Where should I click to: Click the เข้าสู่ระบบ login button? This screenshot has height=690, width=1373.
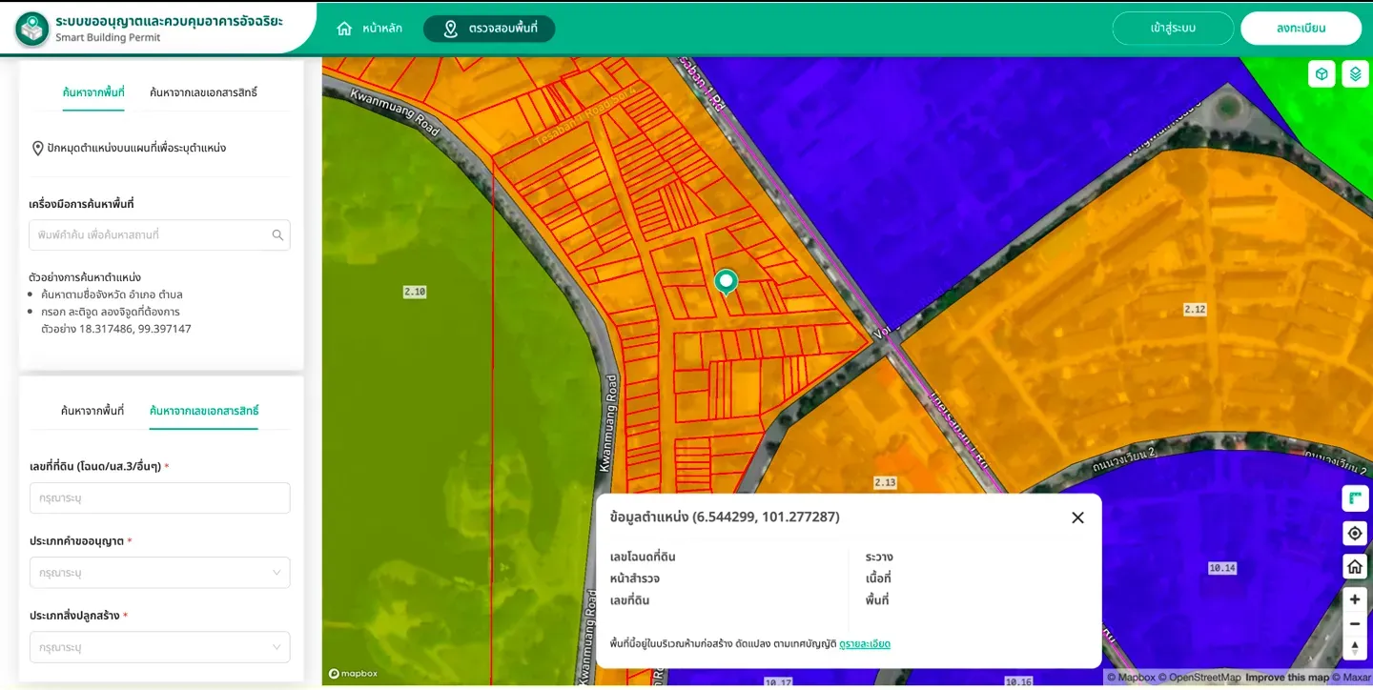pyautogui.click(x=1173, y=29)
